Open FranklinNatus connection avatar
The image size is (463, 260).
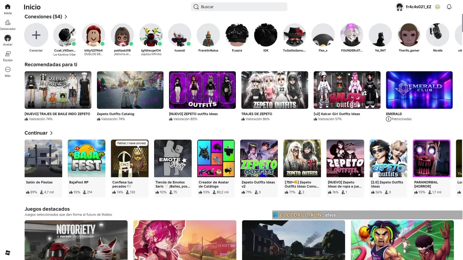pos(208,35)
